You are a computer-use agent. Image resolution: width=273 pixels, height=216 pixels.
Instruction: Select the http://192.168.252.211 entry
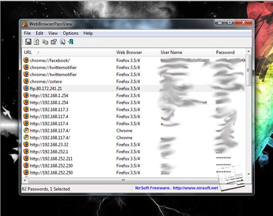point(51,159)
